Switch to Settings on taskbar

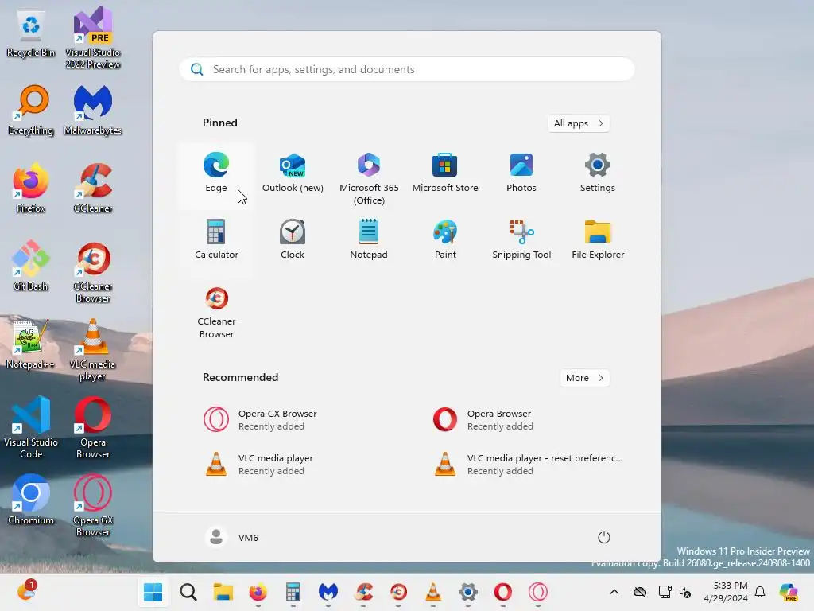(467, 592)
